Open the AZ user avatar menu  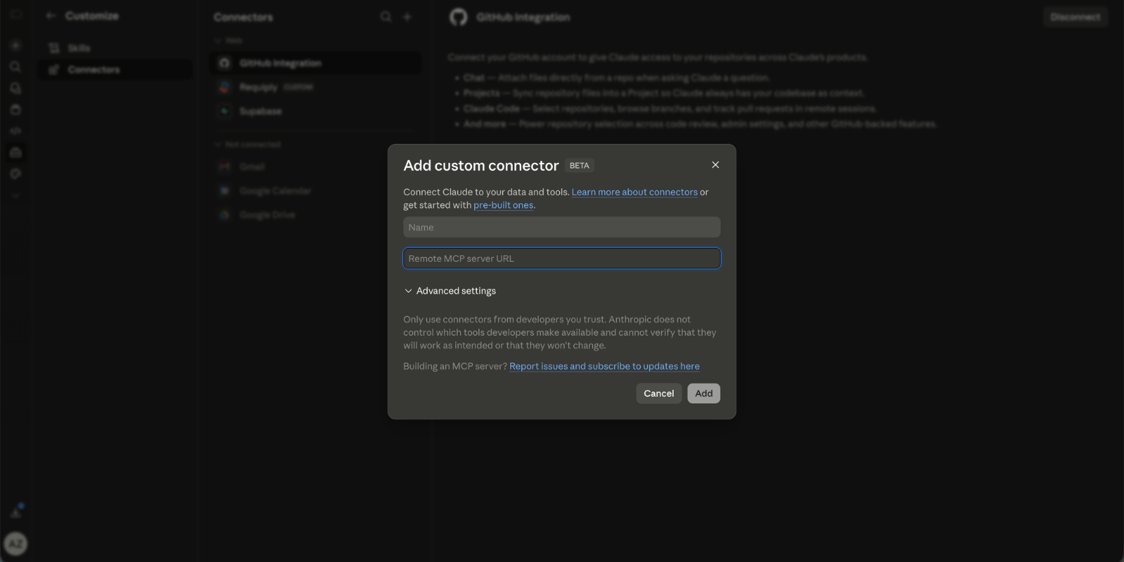pyautogui.click(x=15, y=544)
